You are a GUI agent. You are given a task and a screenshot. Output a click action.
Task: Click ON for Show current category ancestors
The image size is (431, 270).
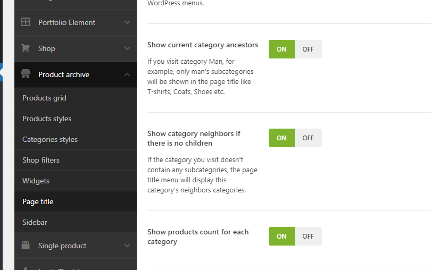(281, 49)
